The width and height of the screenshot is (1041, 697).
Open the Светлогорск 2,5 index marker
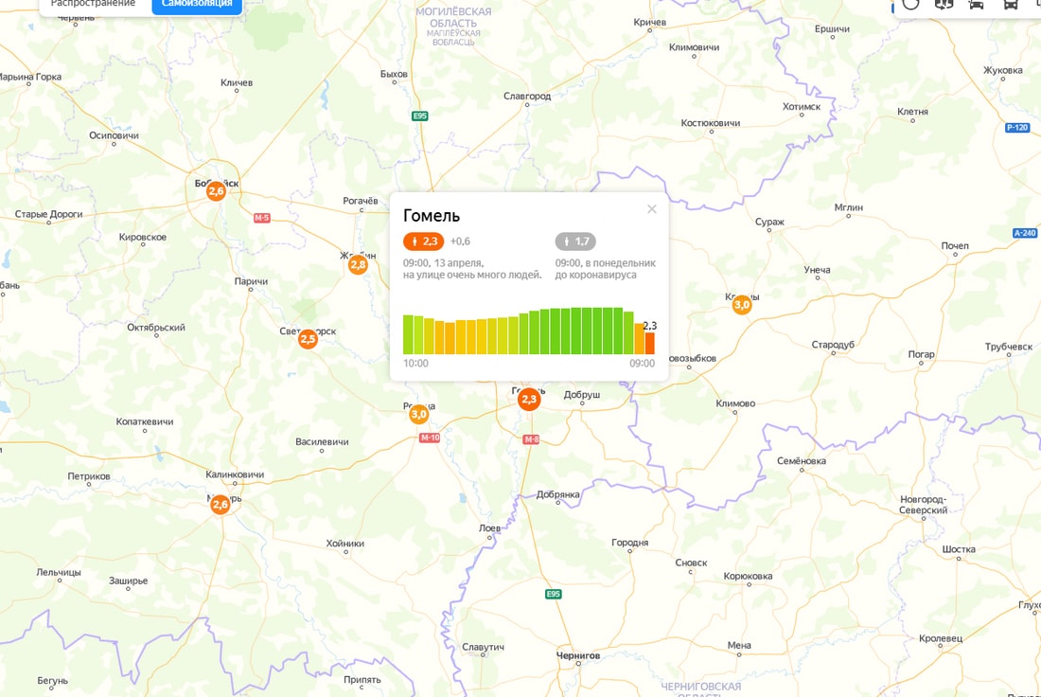pyautogui.click(x=308, y=340)
